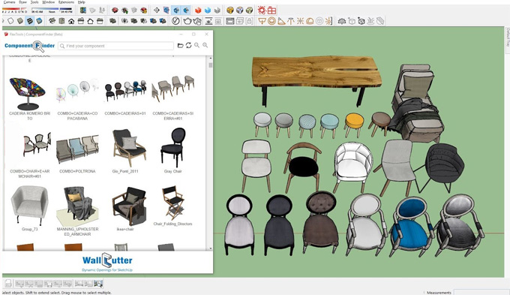510x295 pixels.
Task: Select the Gio_Ponti_2011 armchair thumbnail
Action: 130,147
